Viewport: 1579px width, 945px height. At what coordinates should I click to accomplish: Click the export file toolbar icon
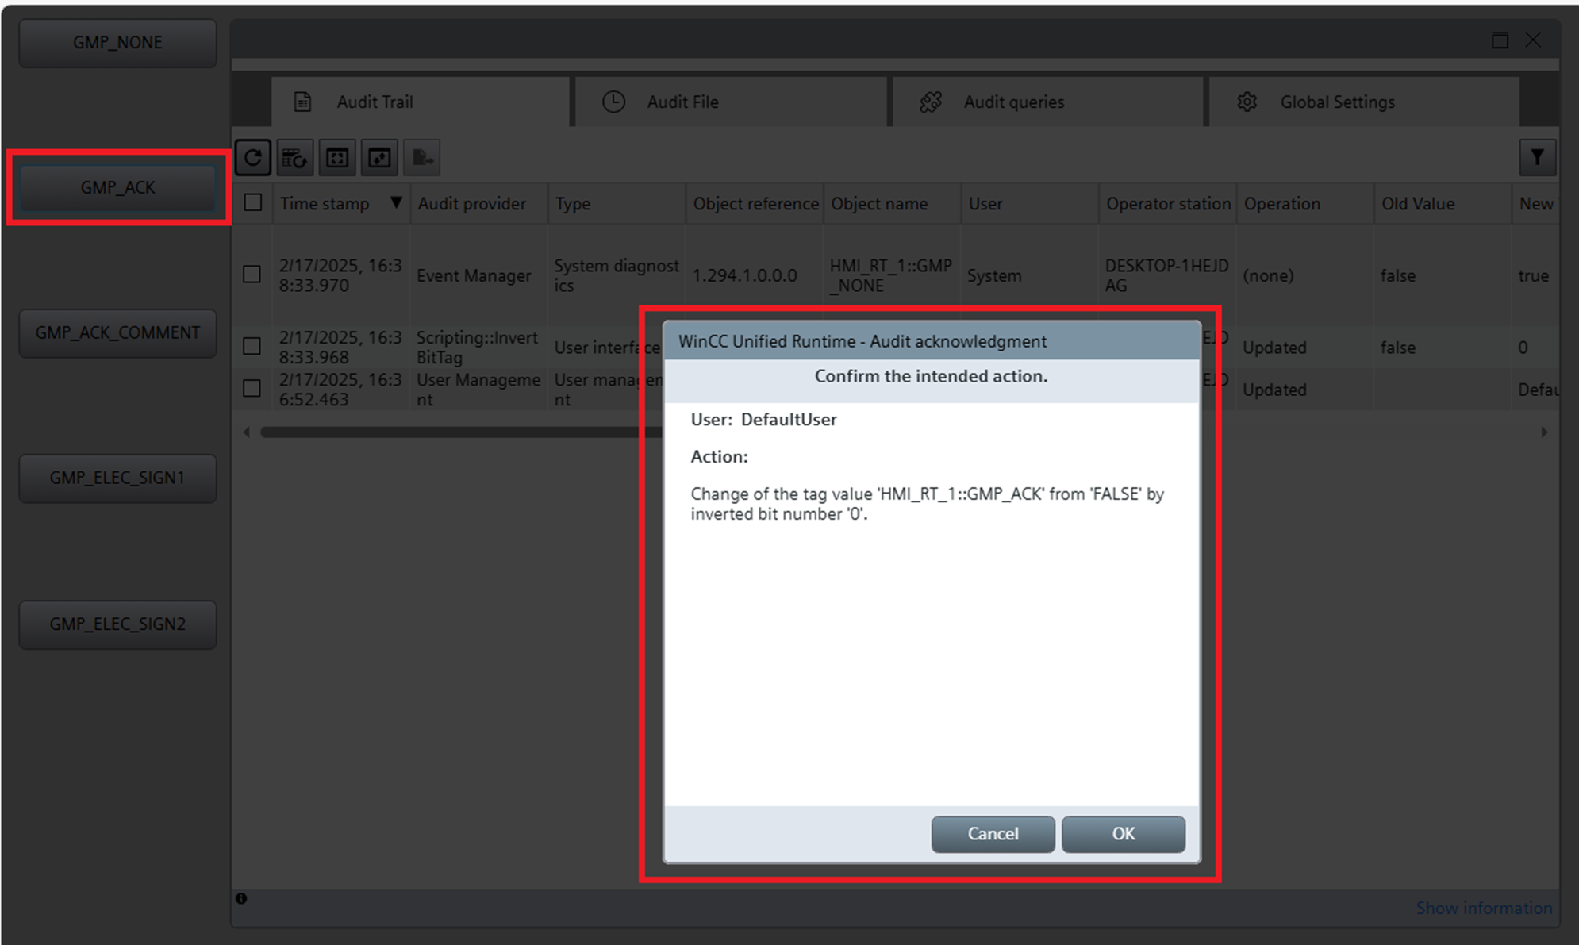click(421, 157)
